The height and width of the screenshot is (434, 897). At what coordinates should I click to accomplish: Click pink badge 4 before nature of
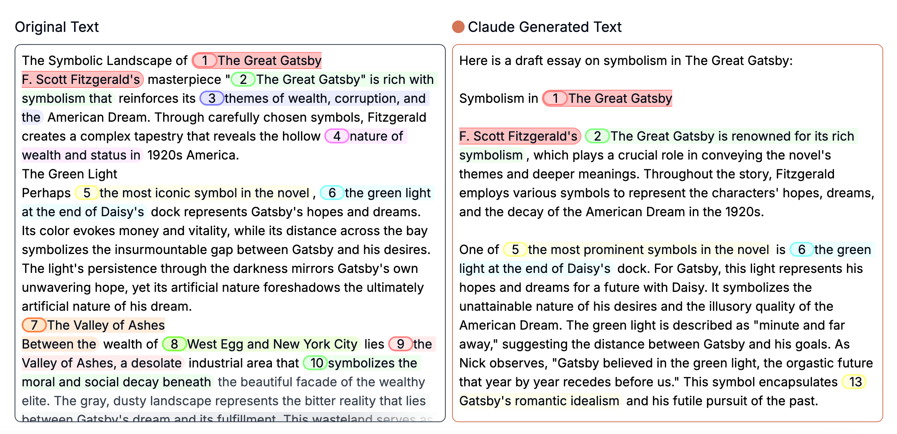pyautogui.click(x=337, y=136)
